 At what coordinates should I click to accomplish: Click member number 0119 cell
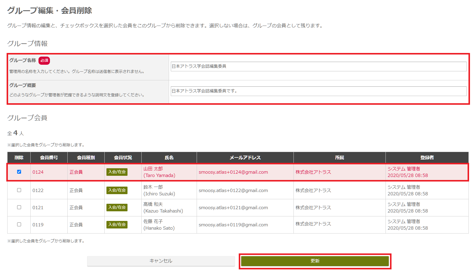pyautogui.click(x=38, y=225)
